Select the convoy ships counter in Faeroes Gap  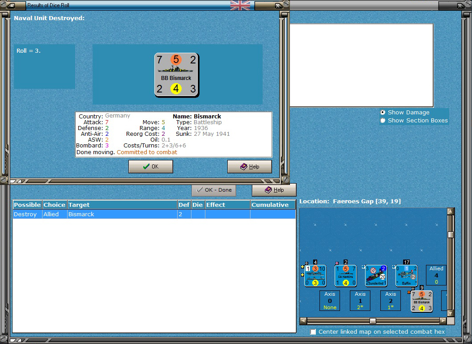pos(315,276)
